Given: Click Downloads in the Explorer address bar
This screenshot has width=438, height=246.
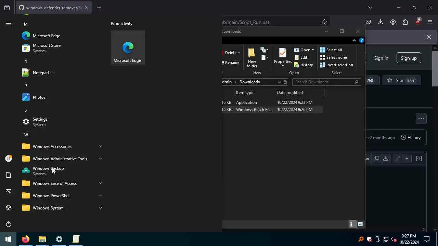Looking at the screenshot, I should [249, 82].
